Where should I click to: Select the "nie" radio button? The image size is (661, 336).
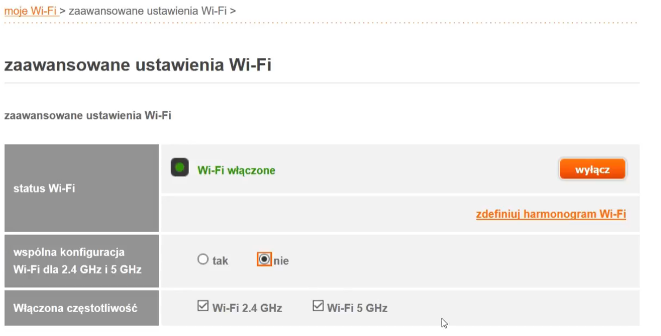point(264,260)
